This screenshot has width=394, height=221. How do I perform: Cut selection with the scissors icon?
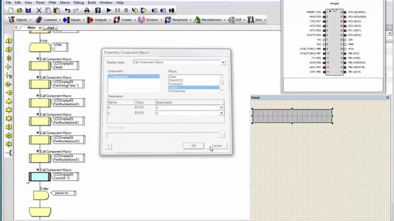(x=39, y=10)
